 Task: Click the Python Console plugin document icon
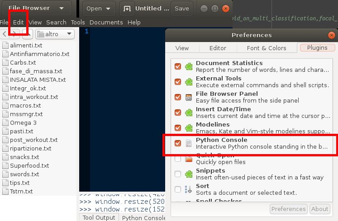pos(189,143)
